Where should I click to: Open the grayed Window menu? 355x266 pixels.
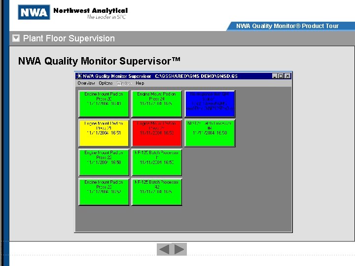pos(124,83)
